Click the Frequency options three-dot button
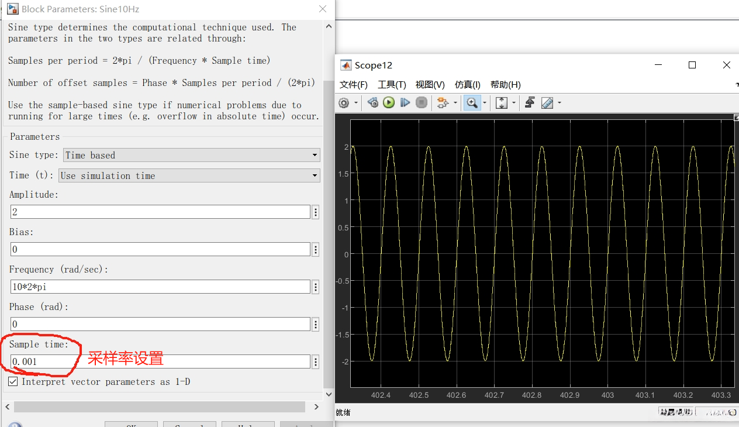739x427 pixels. click(316, 287)
